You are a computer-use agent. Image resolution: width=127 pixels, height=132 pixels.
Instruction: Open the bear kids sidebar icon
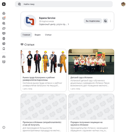[4, 62]
